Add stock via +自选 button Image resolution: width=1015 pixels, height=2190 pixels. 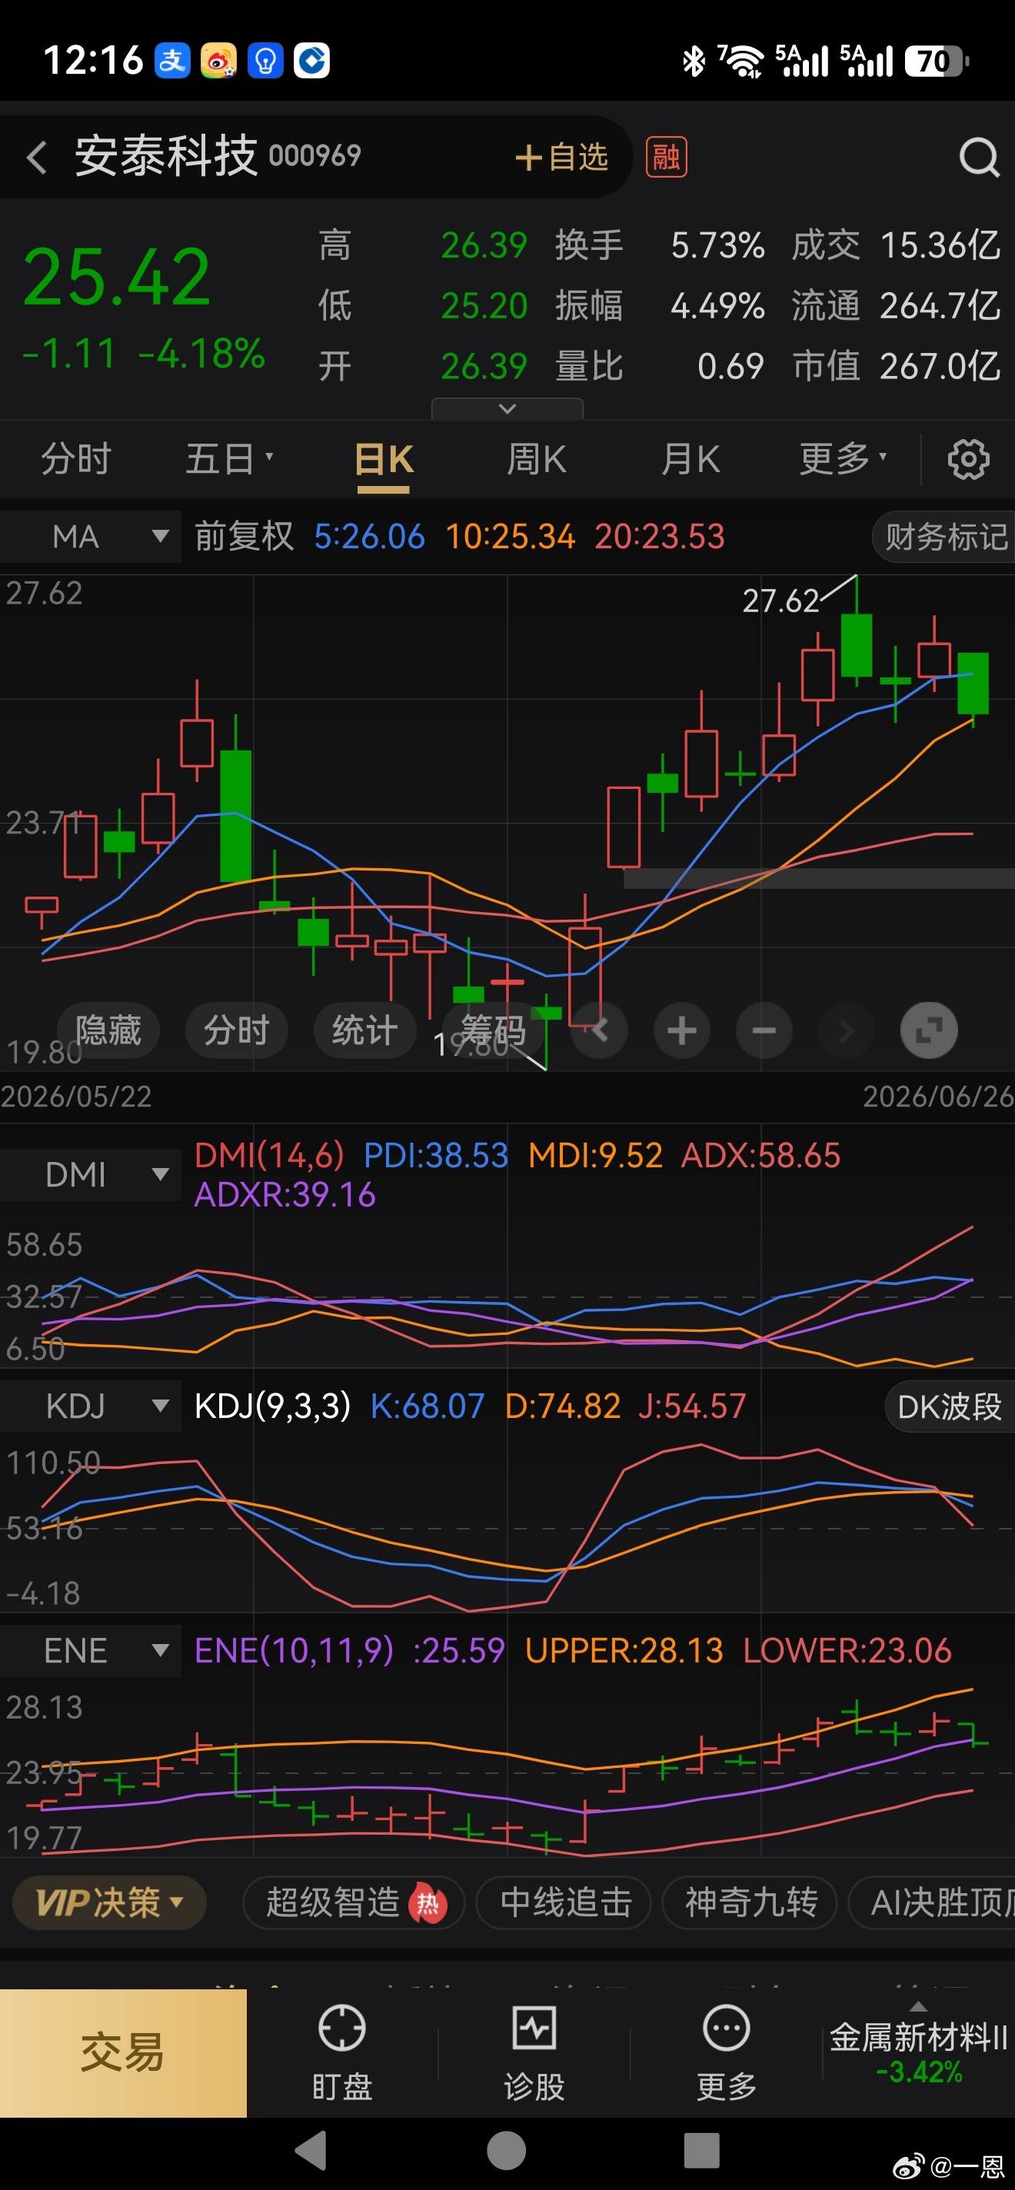562,158
